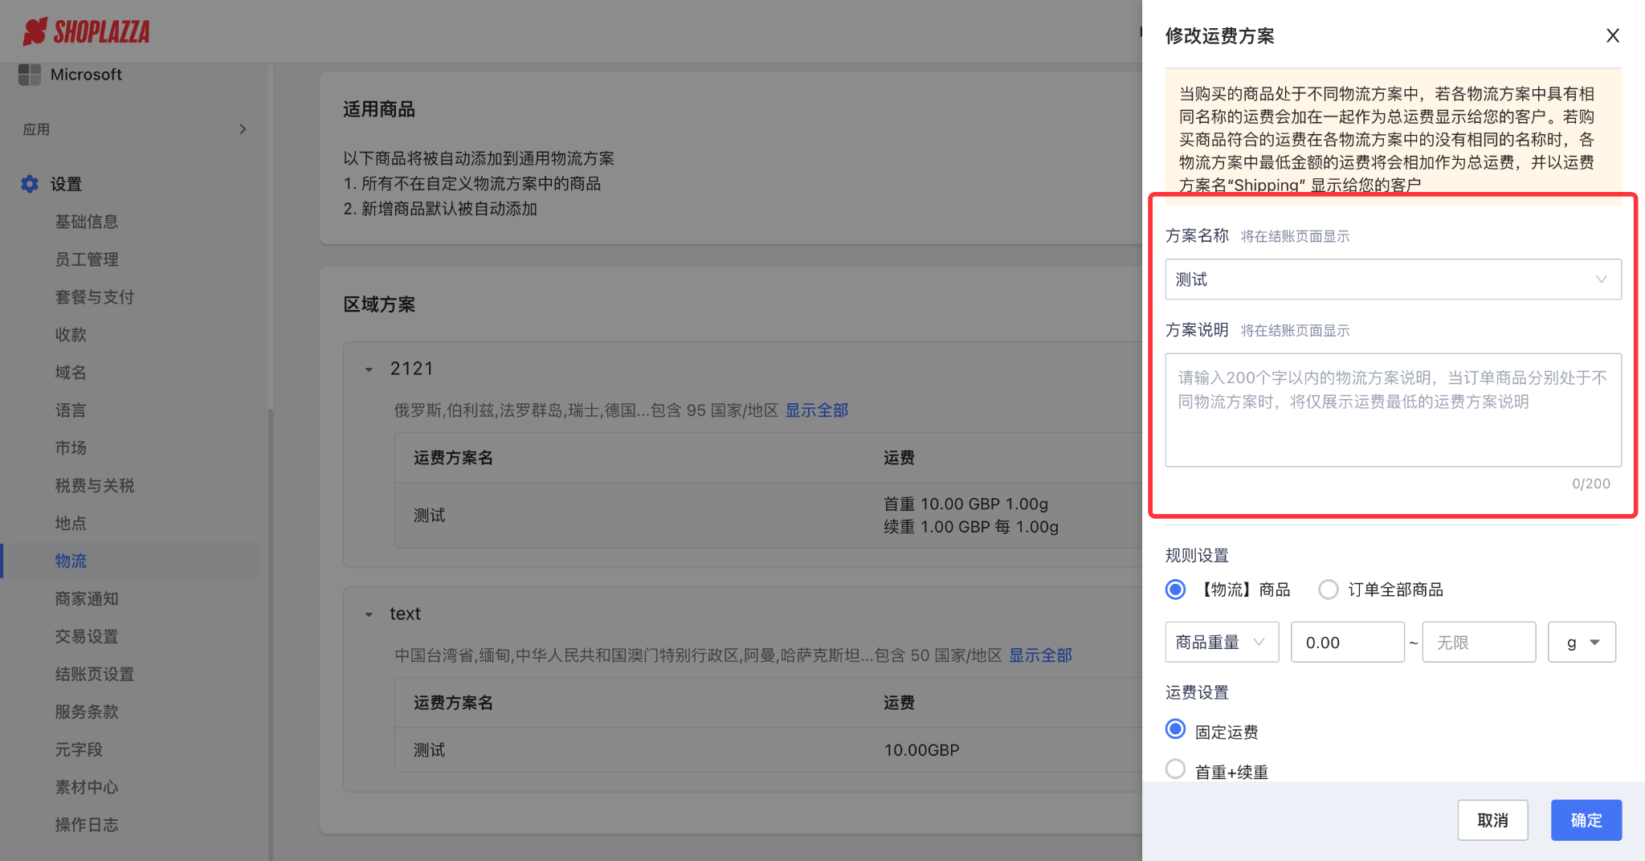Collapse the 2121 zone section
The image size is (1645, 861).
[x=369, y=369]
